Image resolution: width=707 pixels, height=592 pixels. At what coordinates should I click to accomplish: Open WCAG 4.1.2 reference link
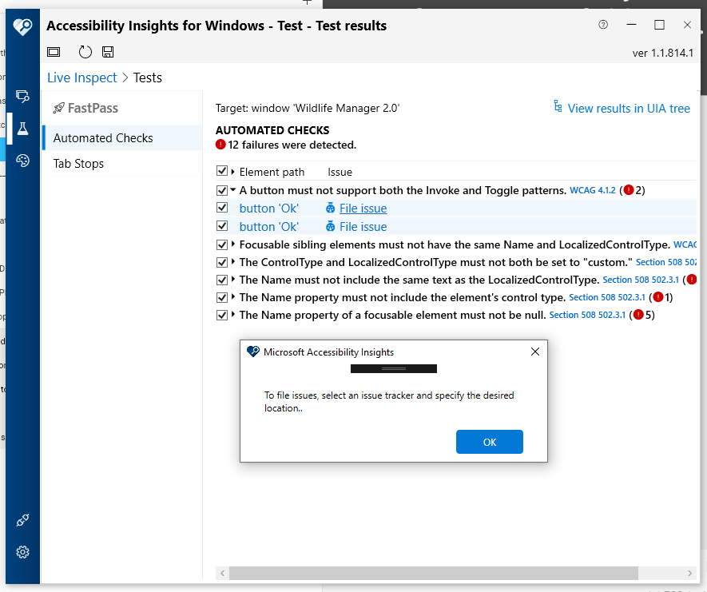pos(593,190)
